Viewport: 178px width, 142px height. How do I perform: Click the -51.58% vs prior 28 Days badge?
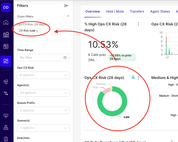(x=122, y=57)
